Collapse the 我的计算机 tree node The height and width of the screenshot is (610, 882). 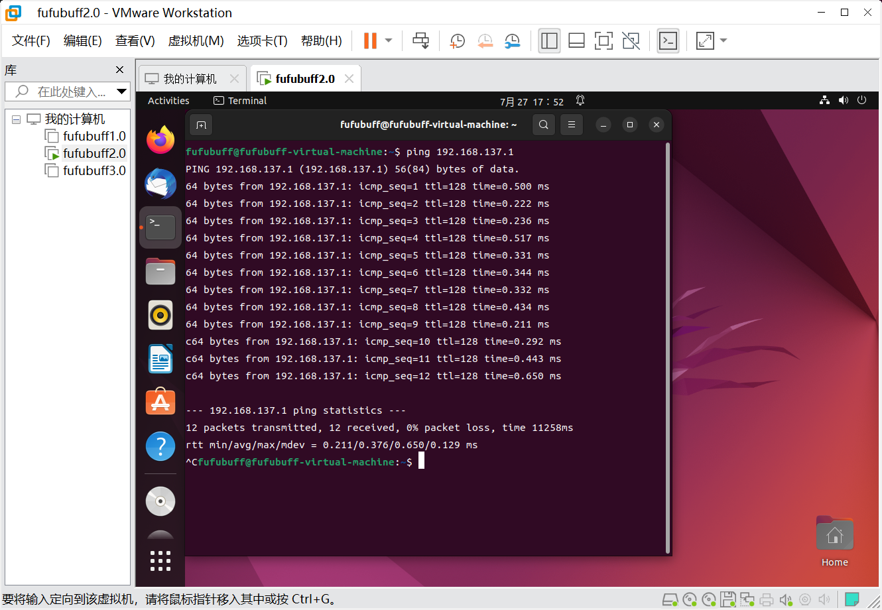[17, 119]
